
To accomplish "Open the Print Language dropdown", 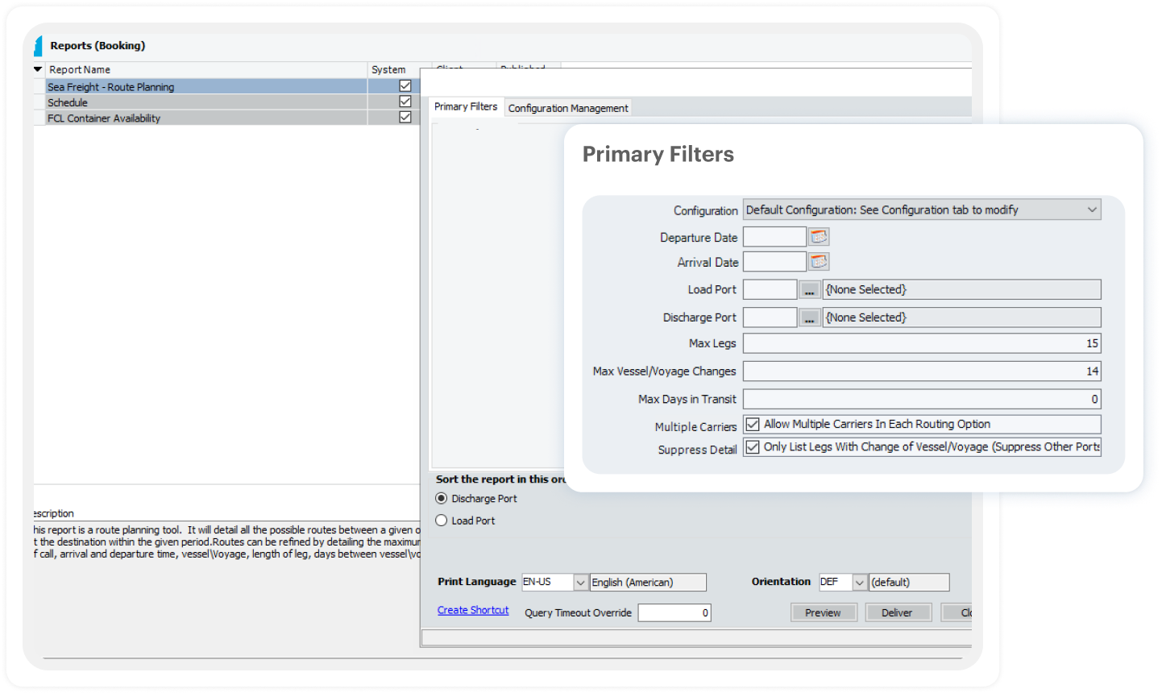I will point(580,583).
